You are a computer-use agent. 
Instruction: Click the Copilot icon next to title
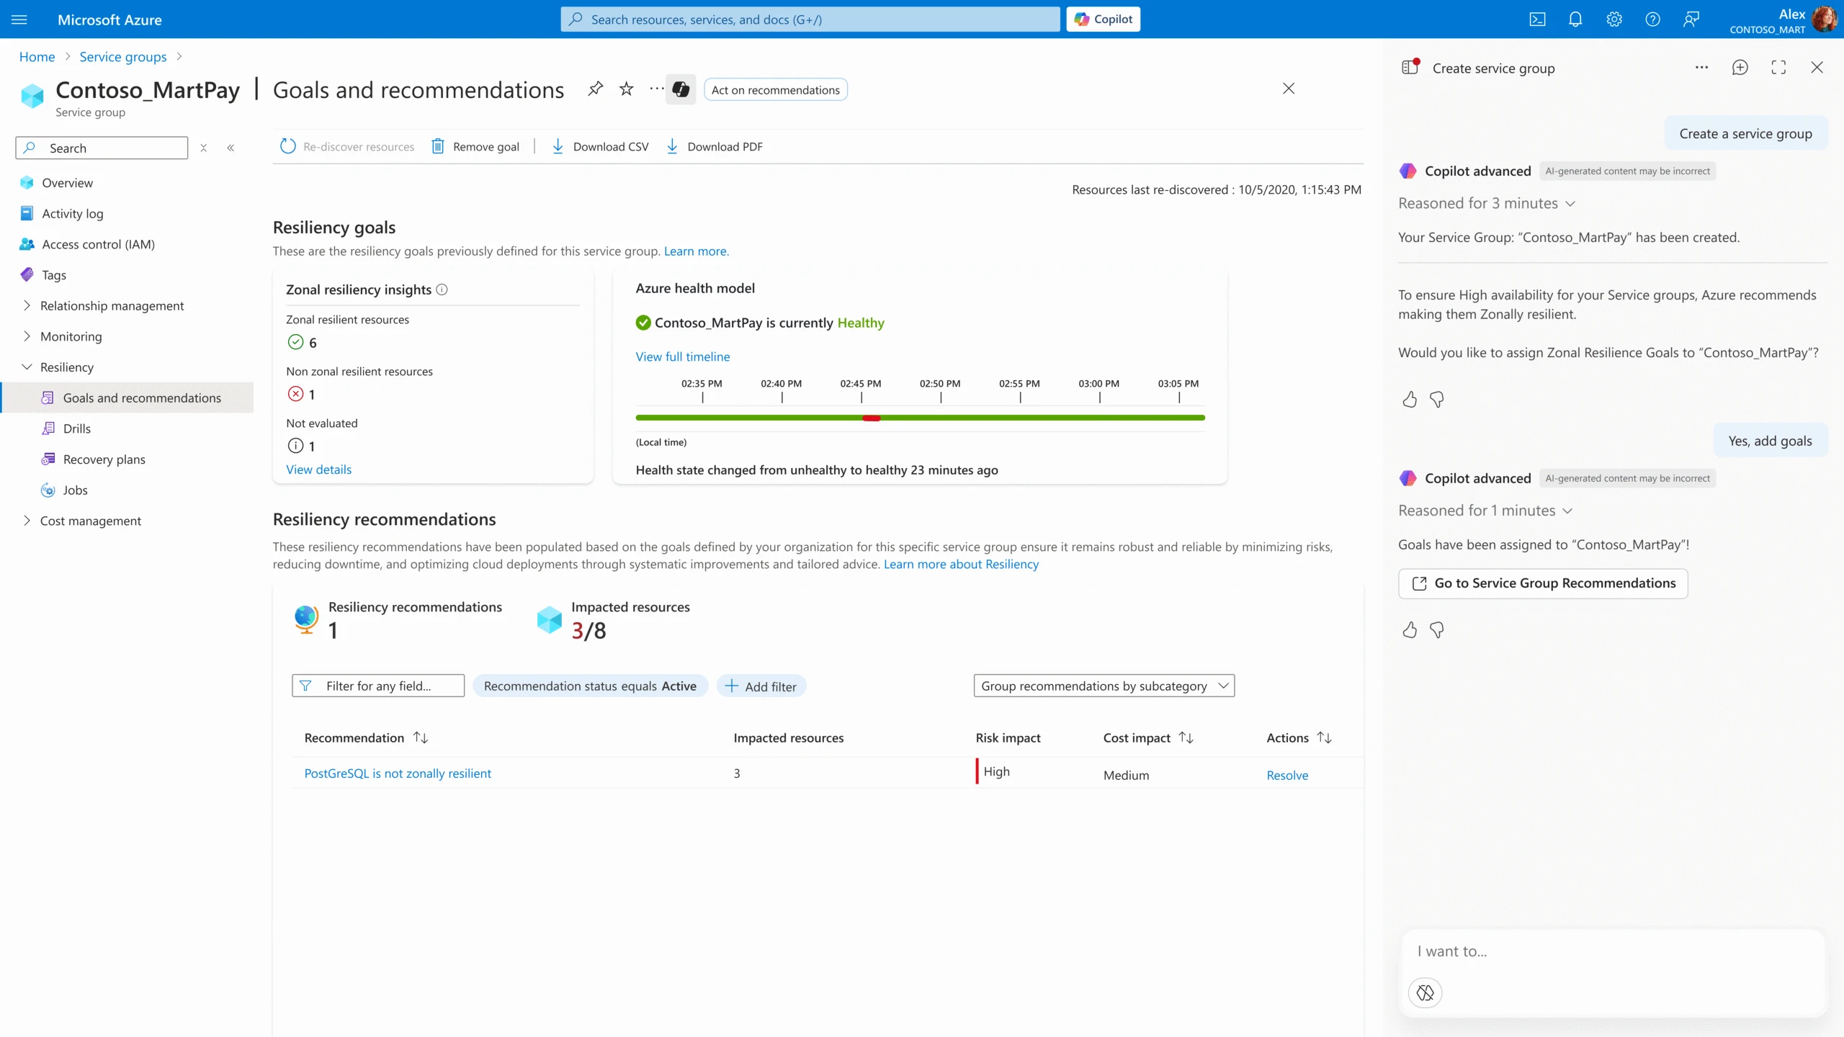tap(681, 89)
